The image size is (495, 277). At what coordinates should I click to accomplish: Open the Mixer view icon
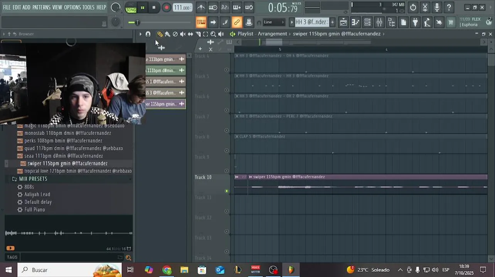(x=379, y=22)
